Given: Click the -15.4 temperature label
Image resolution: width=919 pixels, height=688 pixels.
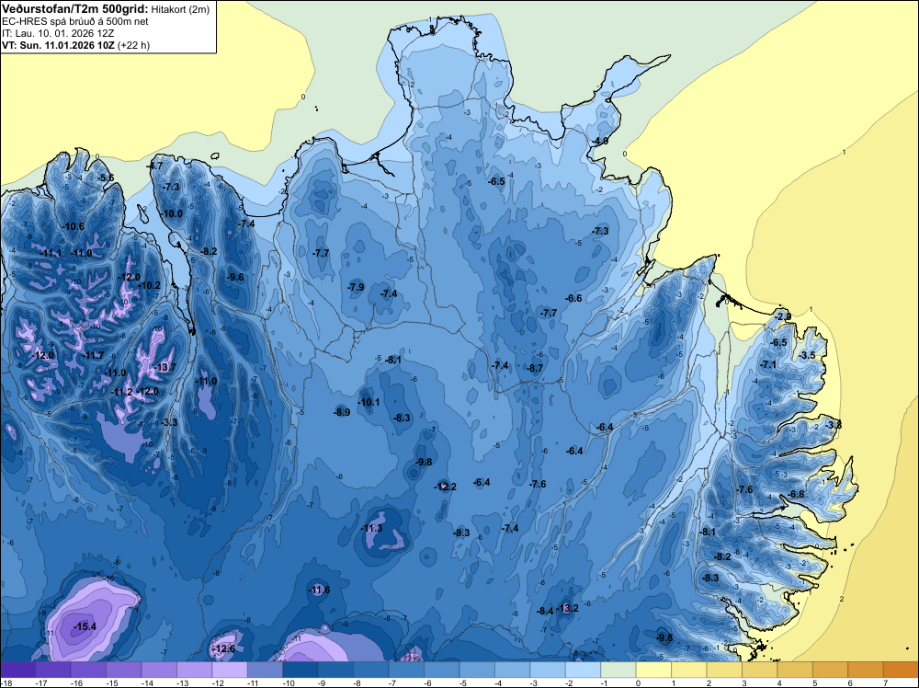Looking at the screenshot, I should (x=85, y=627).
